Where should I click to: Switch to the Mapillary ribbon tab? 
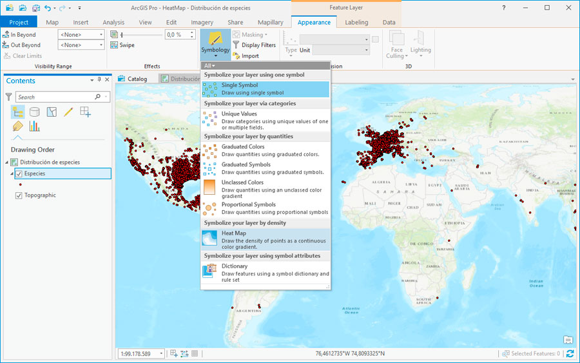[271, 22]
